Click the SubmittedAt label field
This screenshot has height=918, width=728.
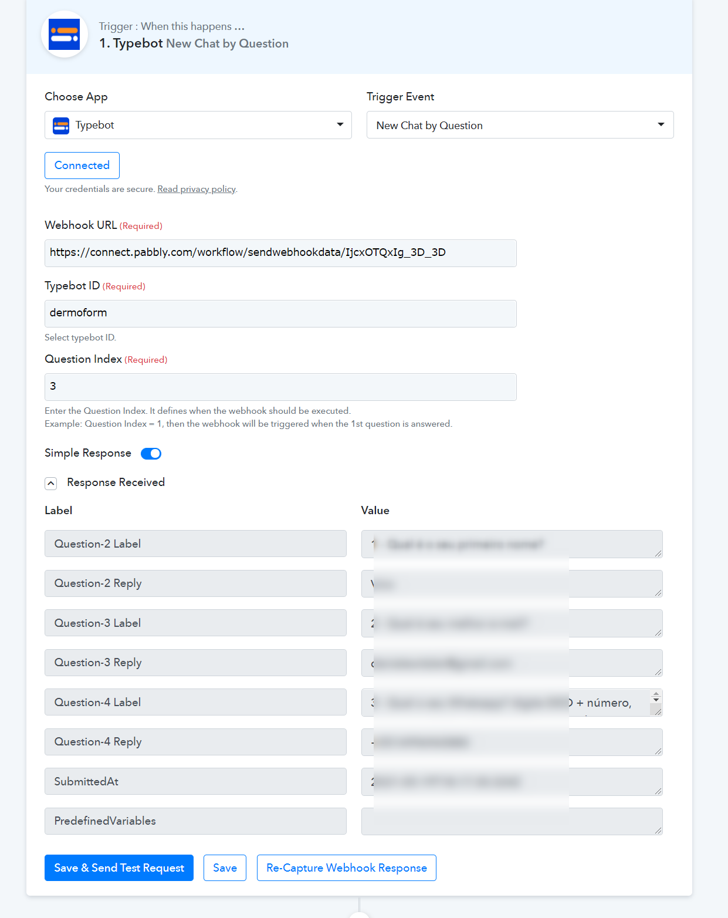pyautogui.click(x=195, y=781)
